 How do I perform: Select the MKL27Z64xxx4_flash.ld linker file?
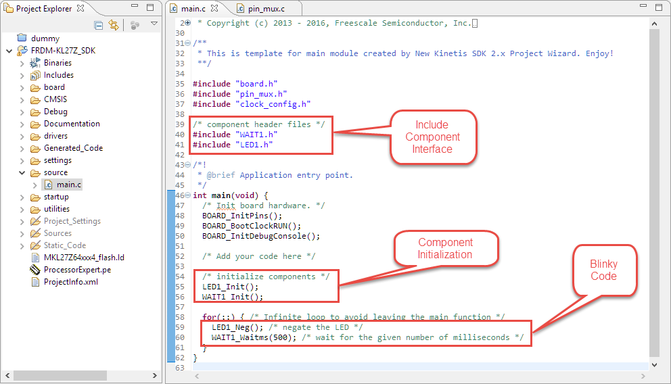(84, 258)
